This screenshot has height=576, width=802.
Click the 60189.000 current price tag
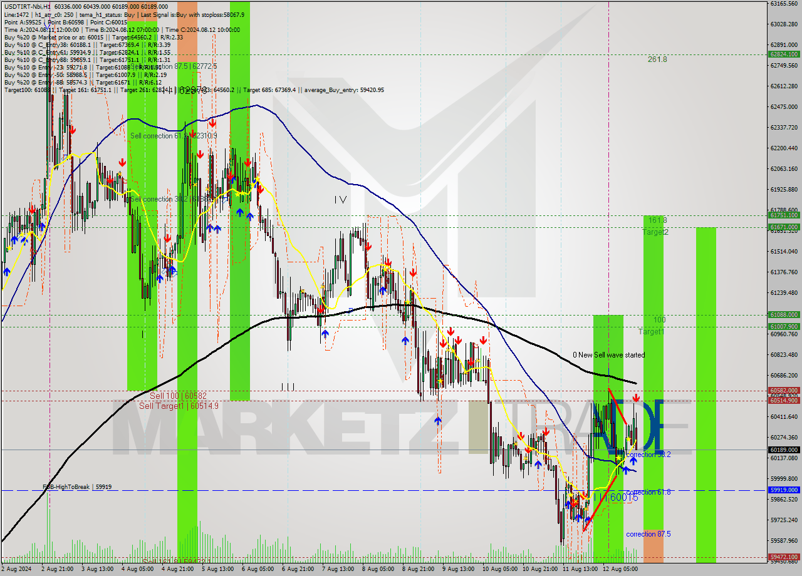(x=783, y=450)
